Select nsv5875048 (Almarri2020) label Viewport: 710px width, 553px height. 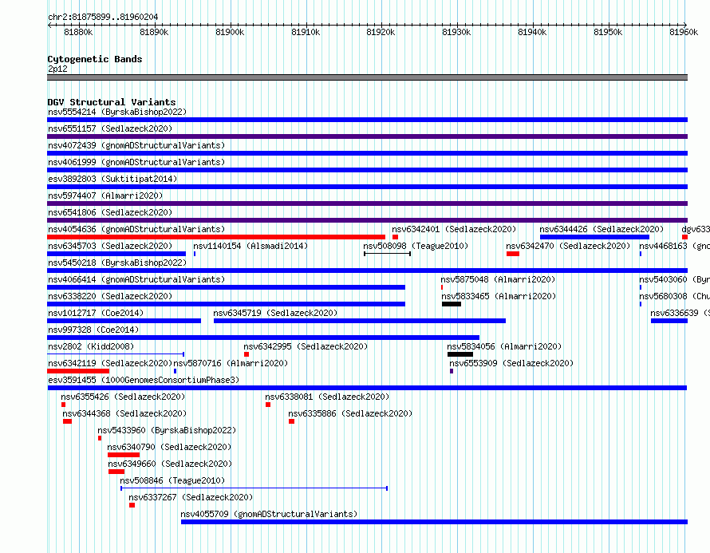tap(498, 279)
